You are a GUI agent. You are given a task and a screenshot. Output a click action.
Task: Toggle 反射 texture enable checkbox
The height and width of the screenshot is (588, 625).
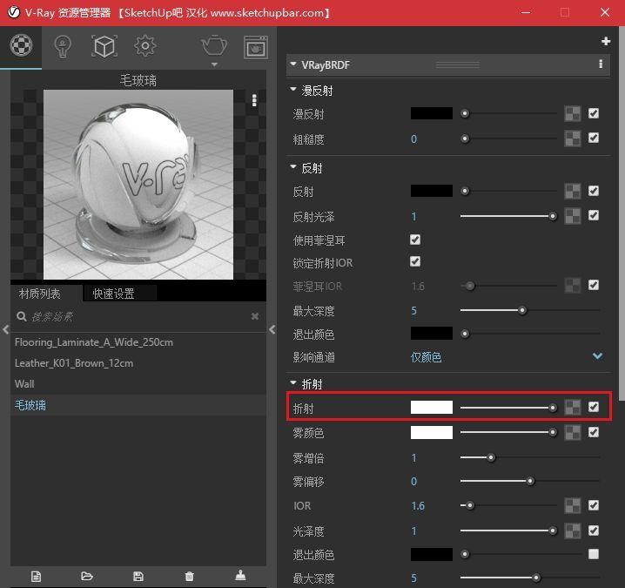click(x=594, y=191)
